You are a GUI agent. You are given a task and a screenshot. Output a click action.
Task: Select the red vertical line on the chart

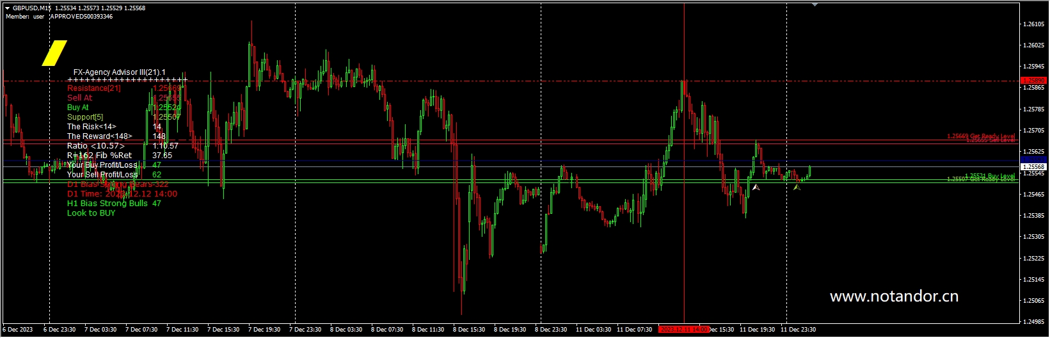coord(684,163)
